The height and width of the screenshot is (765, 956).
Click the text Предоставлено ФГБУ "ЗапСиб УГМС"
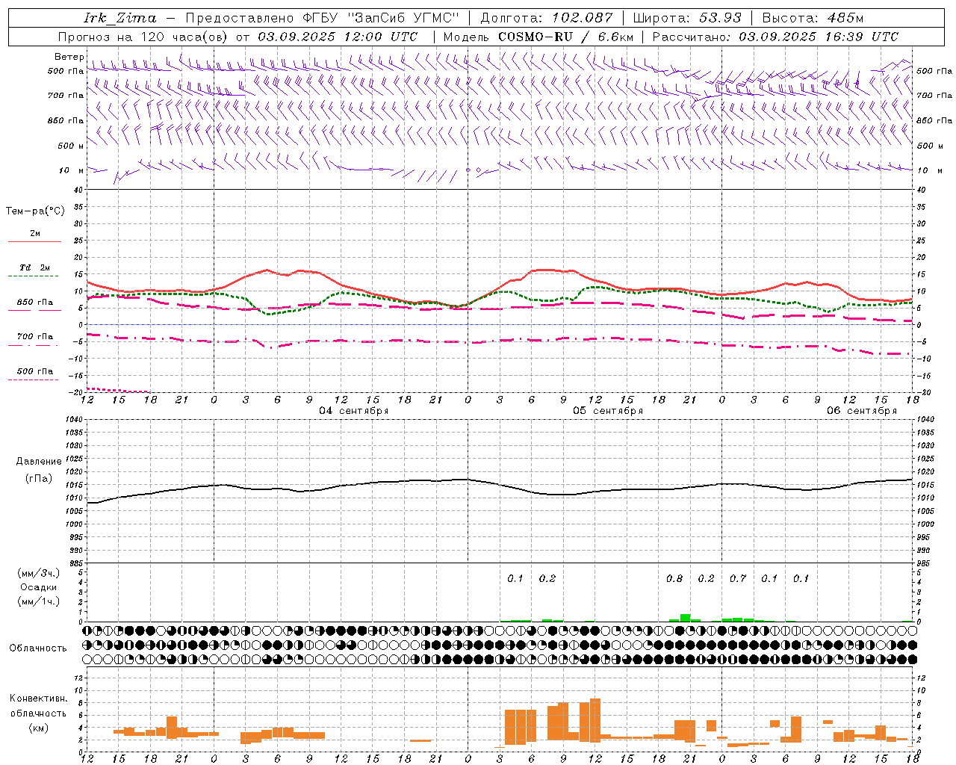(x=322, y=18)
